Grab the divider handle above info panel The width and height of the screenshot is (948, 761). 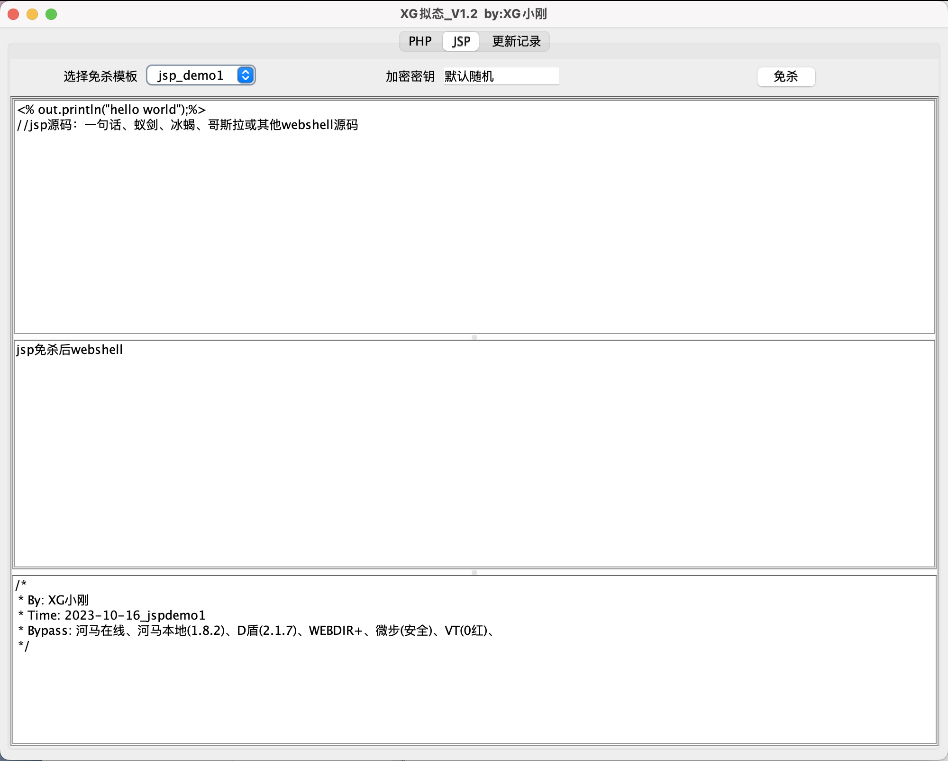[474, 573]
